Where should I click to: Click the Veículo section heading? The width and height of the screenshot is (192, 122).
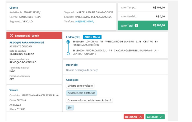click(14, 90)
